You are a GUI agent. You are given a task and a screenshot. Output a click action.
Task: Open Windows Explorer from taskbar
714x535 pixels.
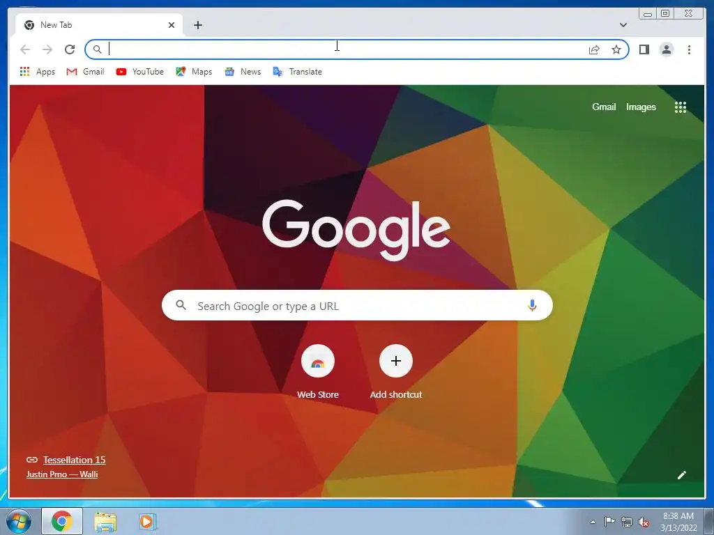click(105, 522)
